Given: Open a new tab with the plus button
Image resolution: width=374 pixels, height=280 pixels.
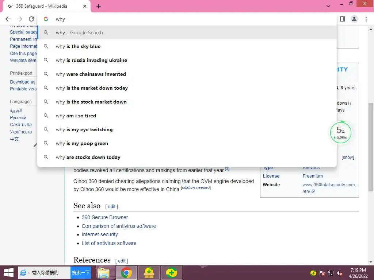Looking at the screenshot, I should 99,6.
